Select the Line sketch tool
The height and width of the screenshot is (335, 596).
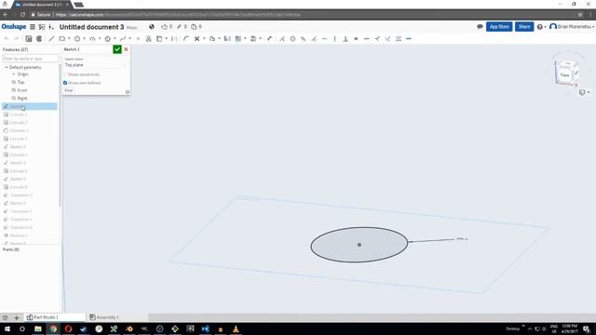pos(51,39)
